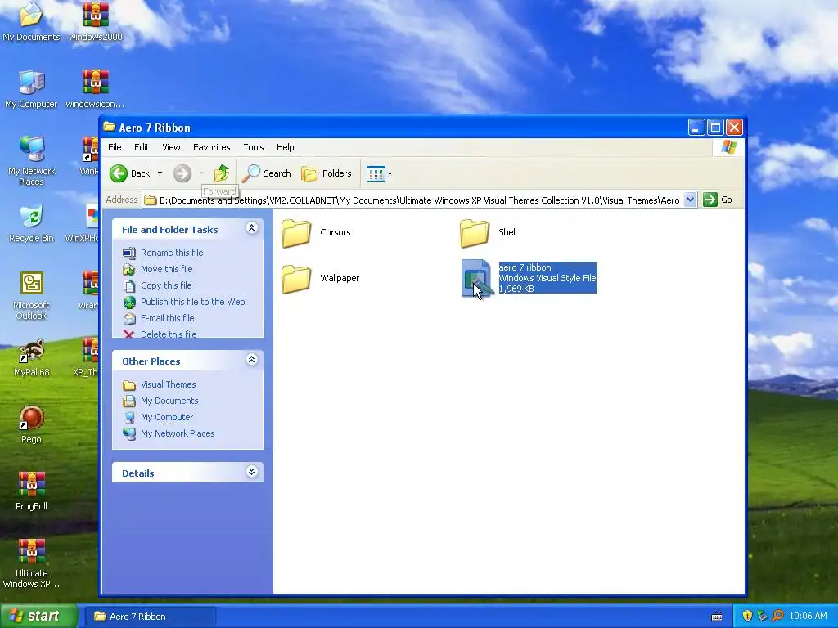The height and width of the screenshot is (628, 838).
Task: Open the Help menu
Action: click(x=285, y=147)
